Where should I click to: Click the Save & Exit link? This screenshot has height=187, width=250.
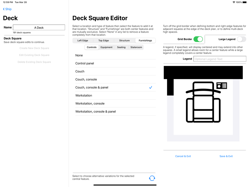226,156
